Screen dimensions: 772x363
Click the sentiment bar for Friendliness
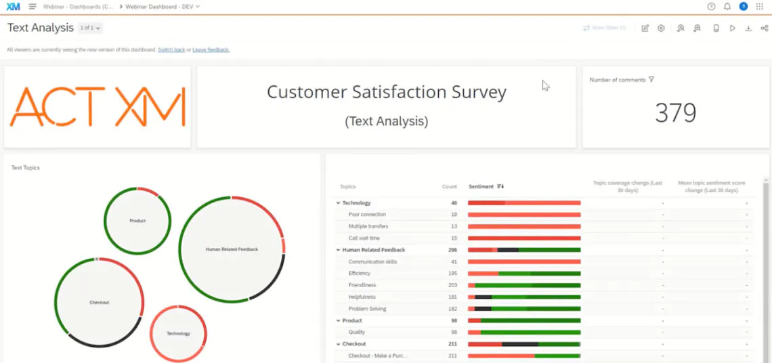[x=524, y=285]
